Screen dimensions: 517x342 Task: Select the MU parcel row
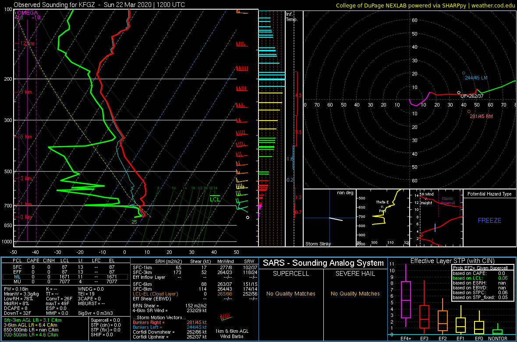65,282
